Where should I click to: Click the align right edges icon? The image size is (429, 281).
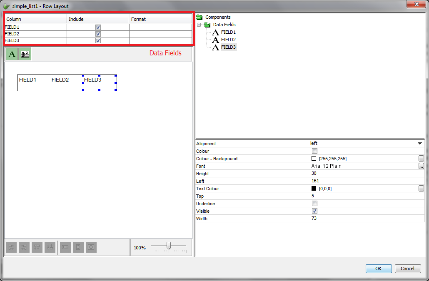click(x=24, y=247)
